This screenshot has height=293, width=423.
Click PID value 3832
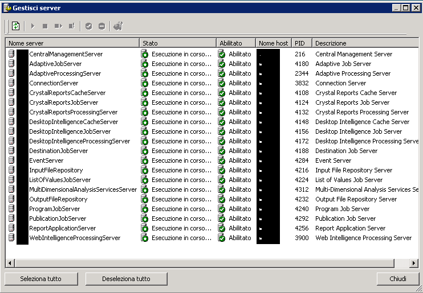[302, 83]
